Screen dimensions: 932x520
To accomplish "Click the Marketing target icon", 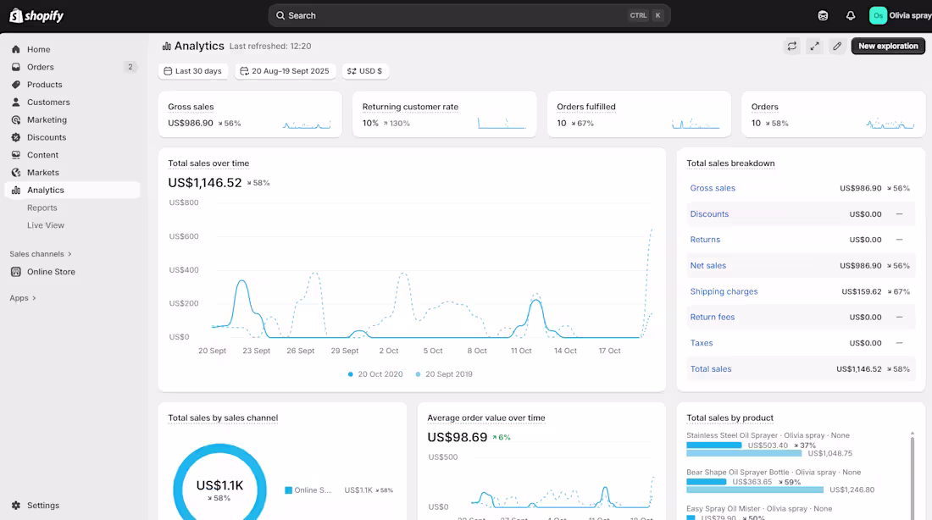I will tap(16, 119).
